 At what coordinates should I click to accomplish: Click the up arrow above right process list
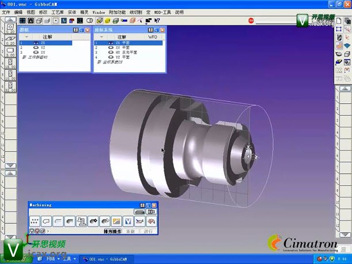pos(345,89)
